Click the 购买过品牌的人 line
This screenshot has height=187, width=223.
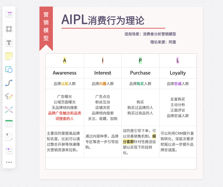(140, 108)
